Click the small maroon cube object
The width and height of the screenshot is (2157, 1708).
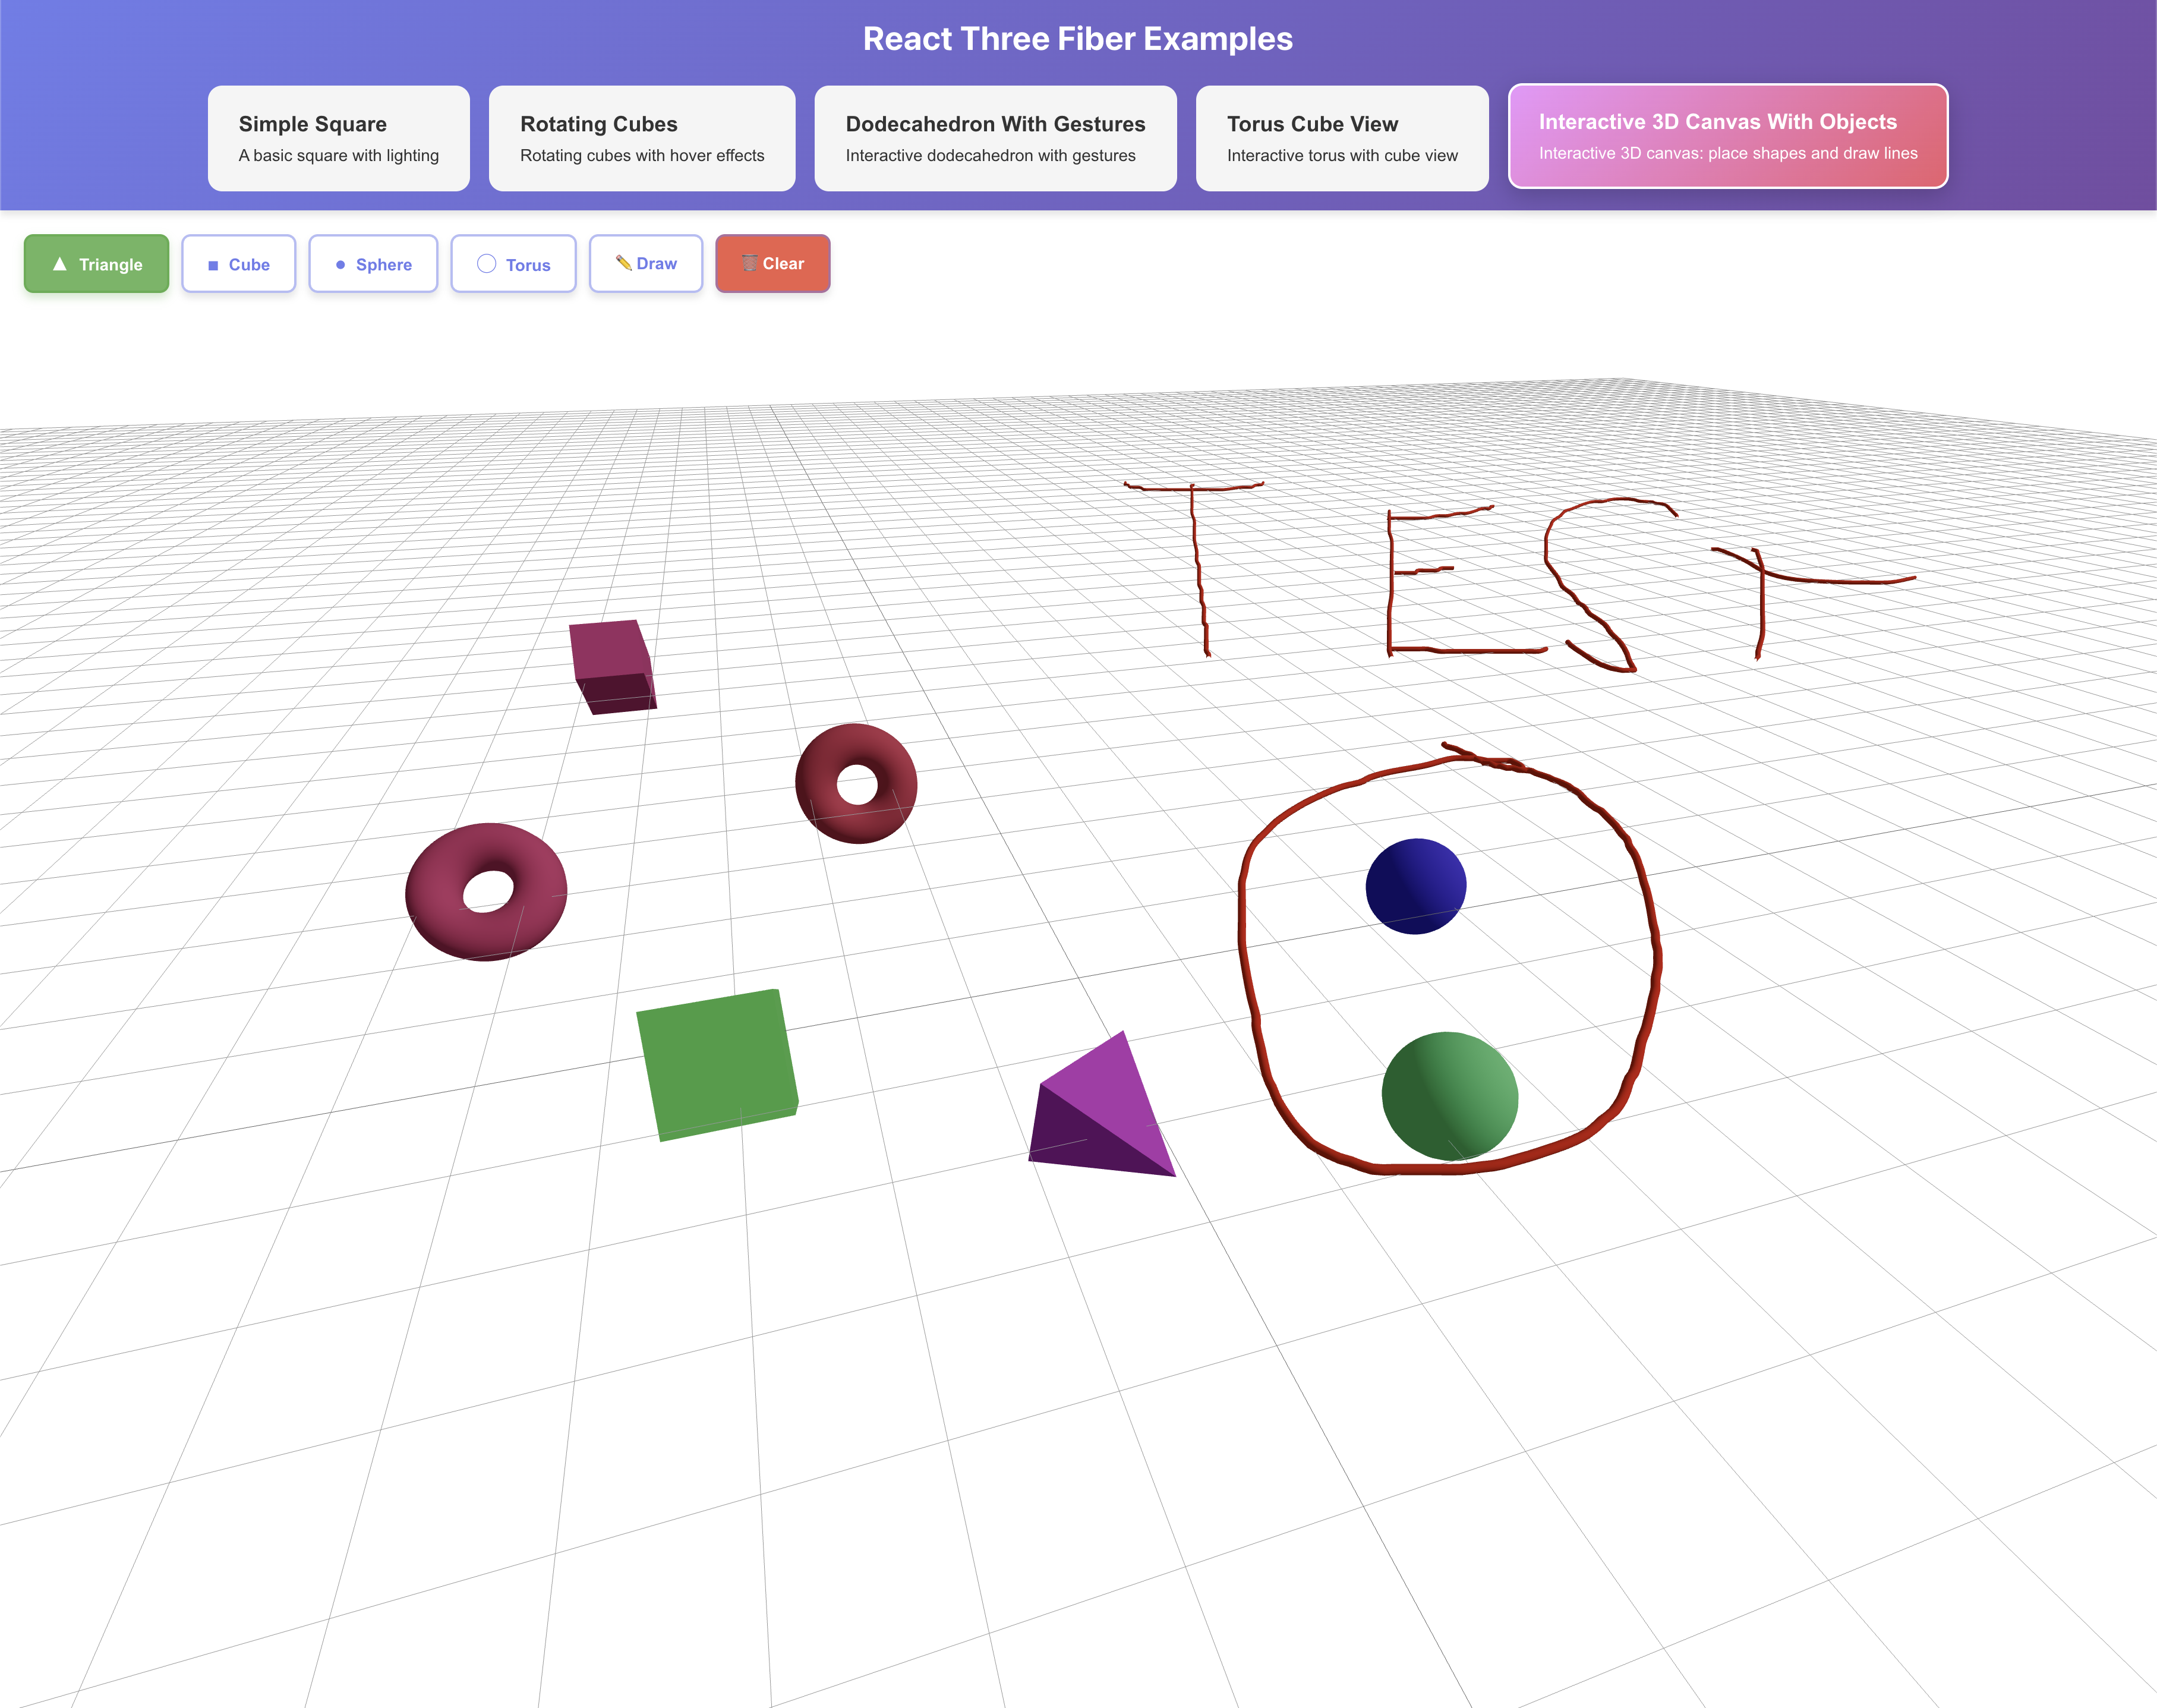[x=610, y=660]
